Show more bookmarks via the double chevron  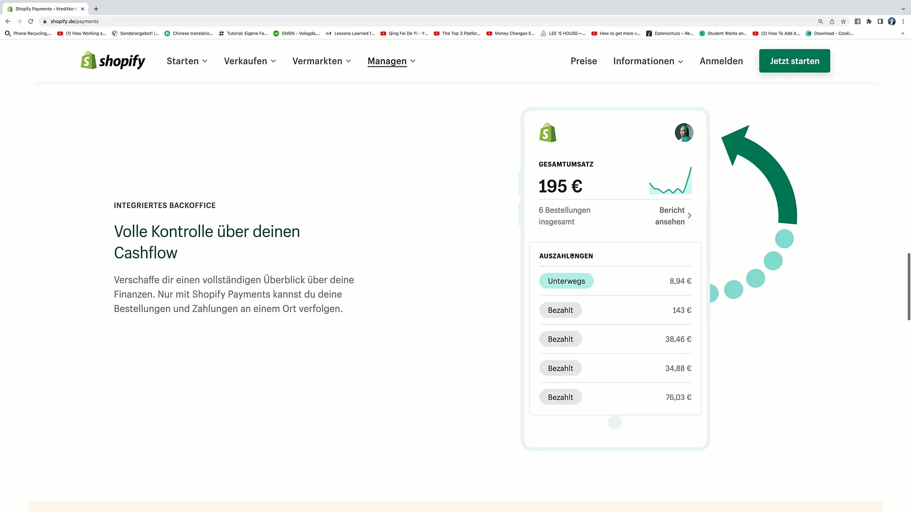(902, 33)
